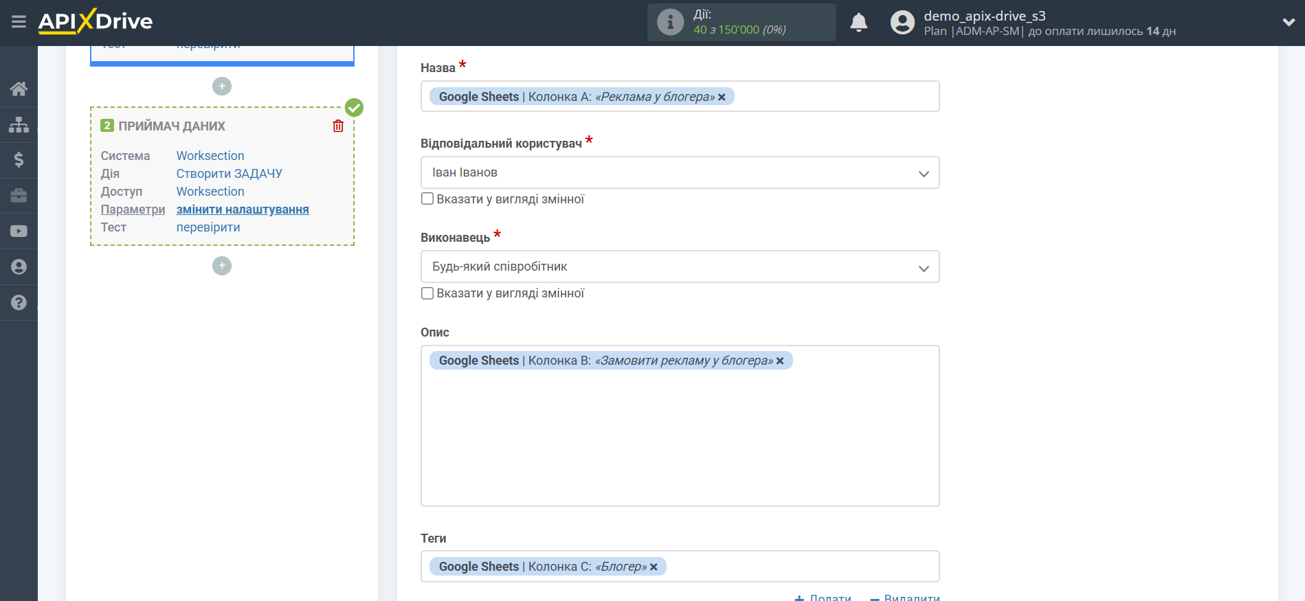Image resolution: width=1305 pixels, height=601 pixels.
Task: Open Worksection access link
Action: pyautogui.click(x=210, y=192)
